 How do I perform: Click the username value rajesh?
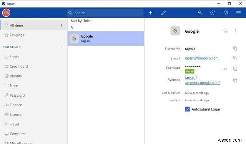(189, 49)
